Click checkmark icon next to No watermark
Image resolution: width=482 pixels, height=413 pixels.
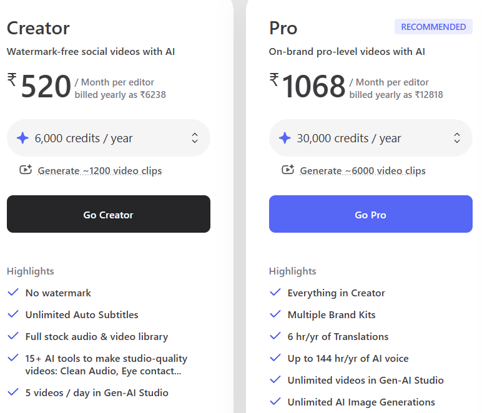(12, 293)
